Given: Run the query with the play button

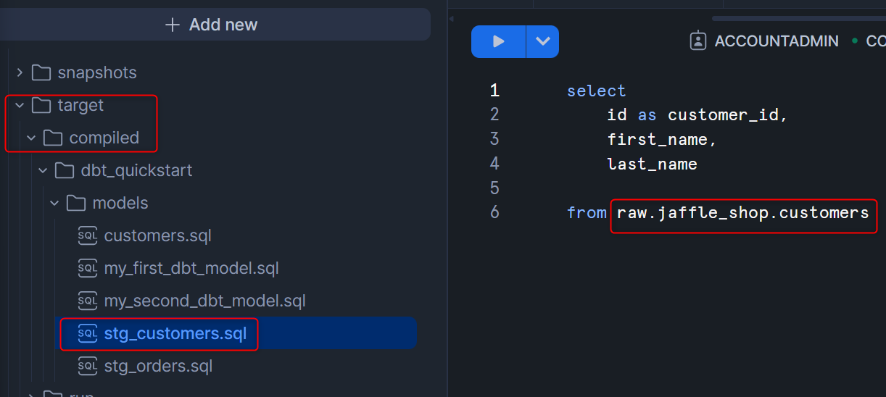Looking at the screenshot, I should coord(498,41).
